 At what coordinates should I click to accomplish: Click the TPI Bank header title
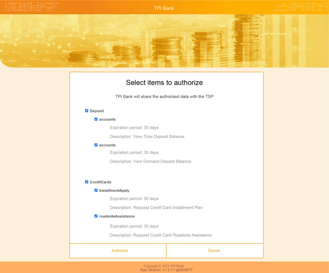click(x=164, y=8)
